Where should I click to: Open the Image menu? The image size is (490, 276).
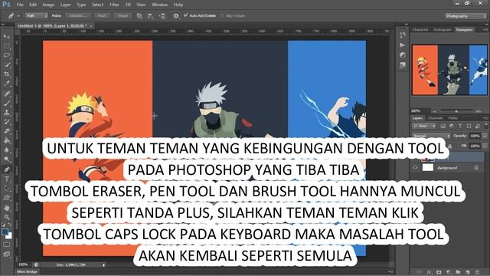(48, 5)
